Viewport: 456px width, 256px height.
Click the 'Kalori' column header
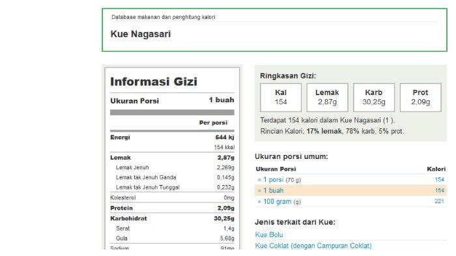436,169
